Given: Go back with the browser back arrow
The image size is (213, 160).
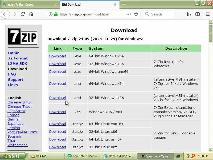Looking at the screenshot, I should [x=5, y=14].
